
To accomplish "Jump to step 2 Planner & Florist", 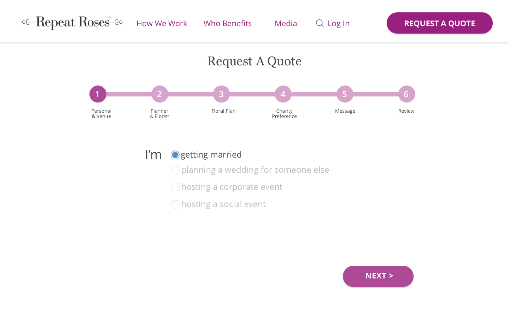I will (160, 94).
